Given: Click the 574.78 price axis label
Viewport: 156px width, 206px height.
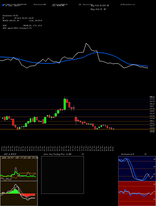Looking at the screenshot, I should [152, 109].
